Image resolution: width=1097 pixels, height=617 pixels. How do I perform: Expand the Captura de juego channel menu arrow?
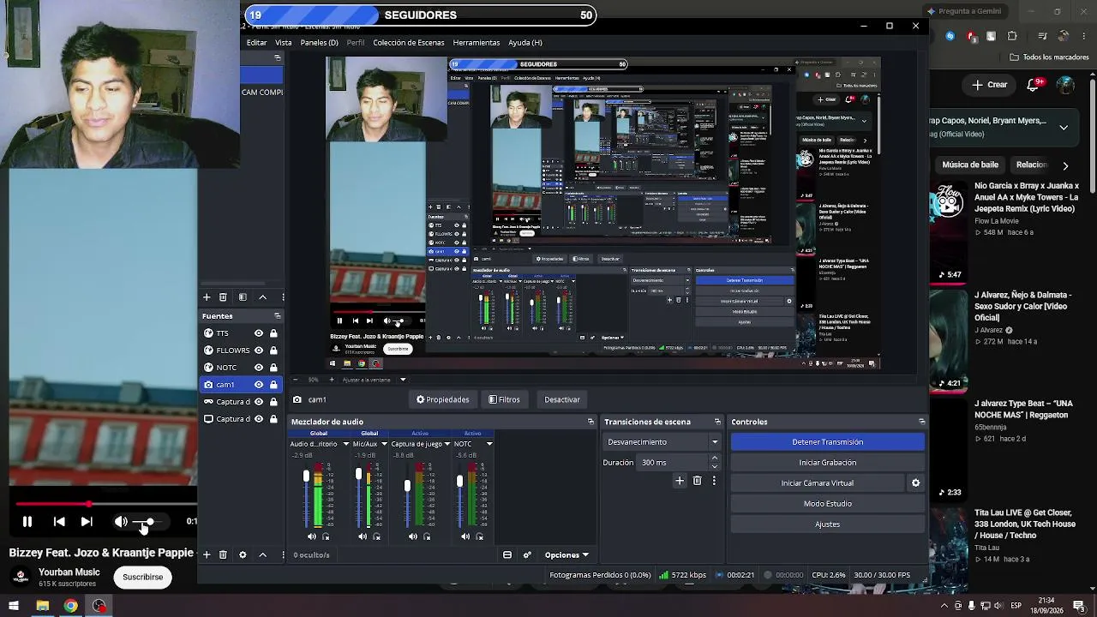pyautogui.click(x=447, y=444)
